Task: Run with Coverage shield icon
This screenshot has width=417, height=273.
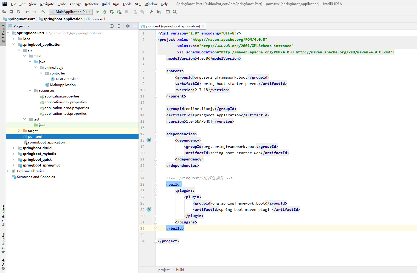Action: coord(112,12)
